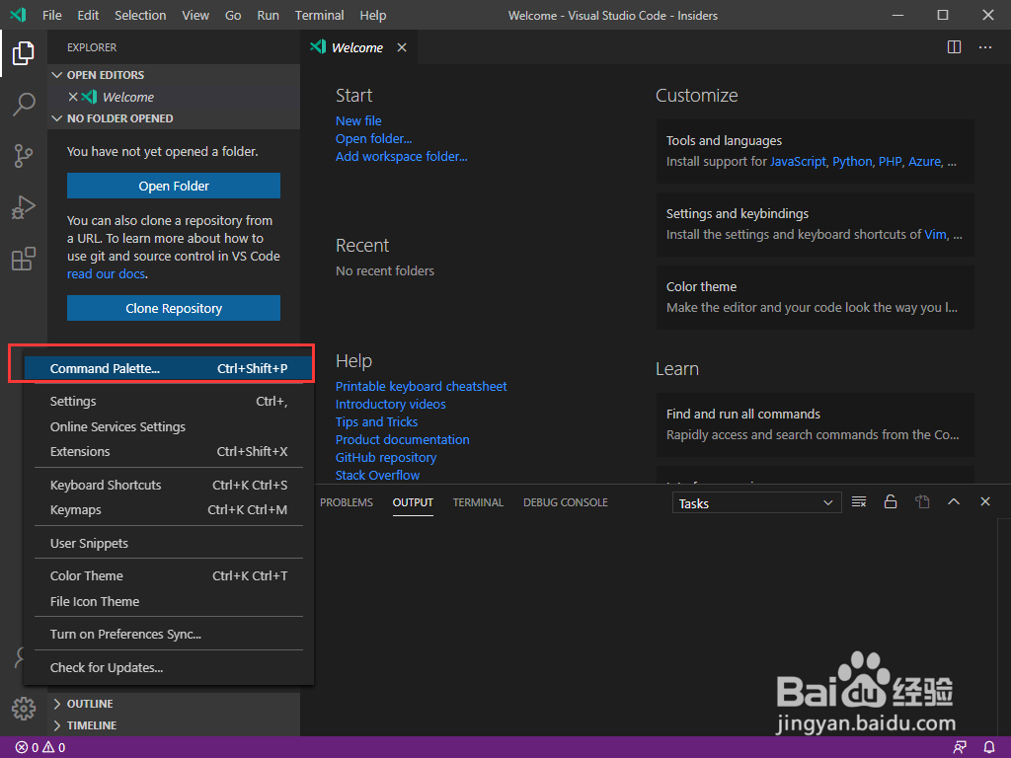Toggle the output scroll lock icon

[x=891, y=501]
